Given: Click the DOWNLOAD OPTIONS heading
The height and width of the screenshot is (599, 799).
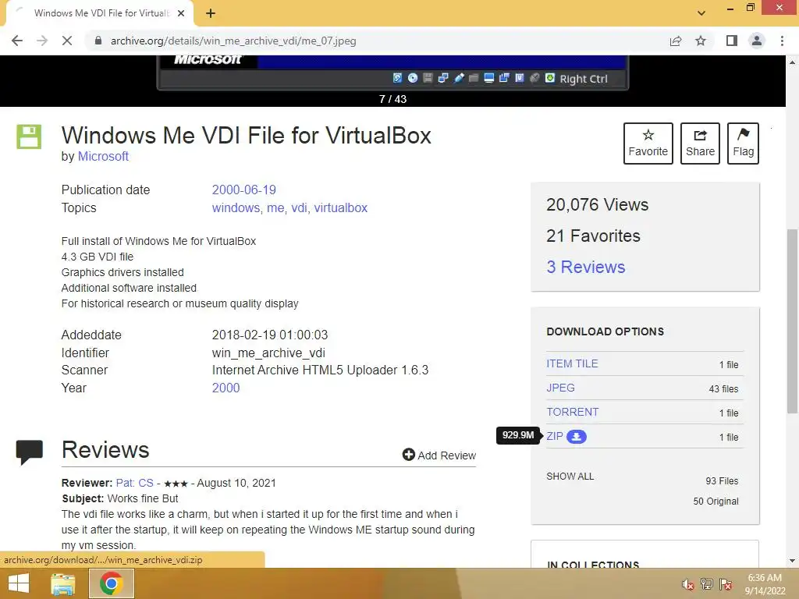Looking at the screenshot, I should click(x=605, y=331).
